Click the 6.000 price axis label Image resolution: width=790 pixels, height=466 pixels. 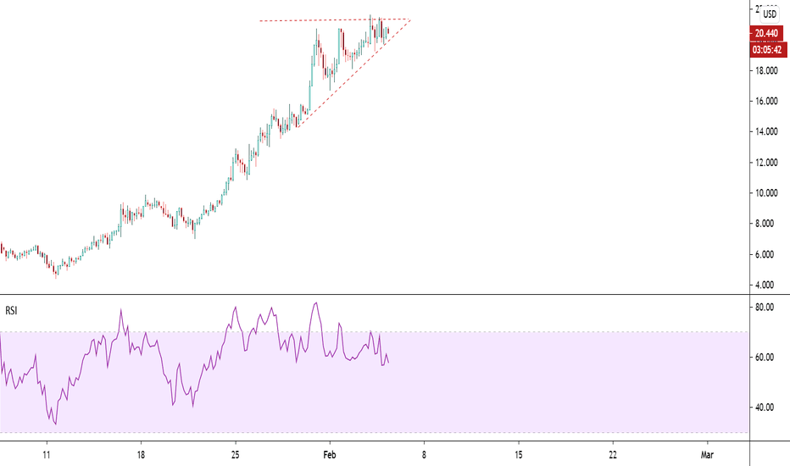765,254
